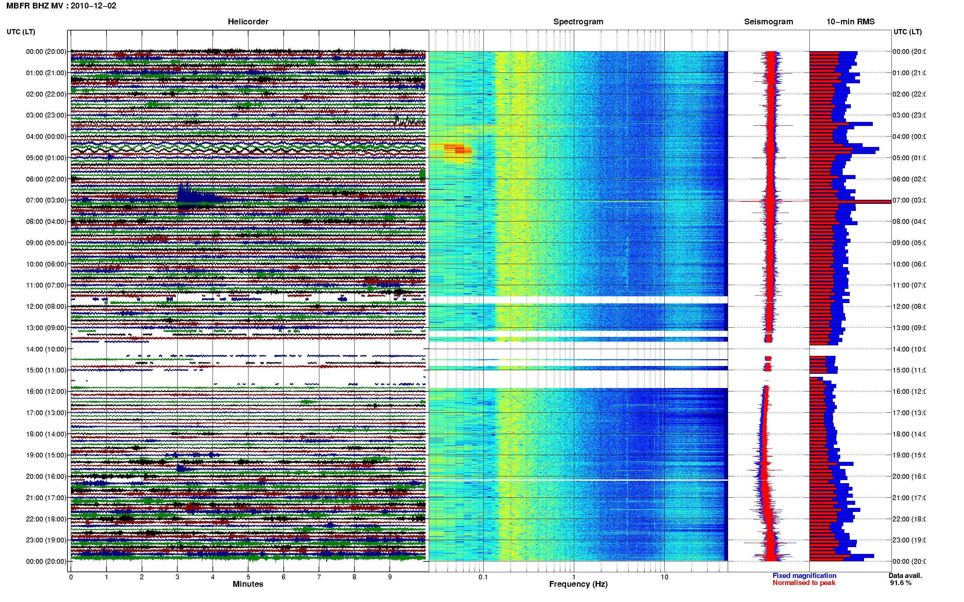The width and height of the screenshot is (964, 602).
Task: Click the 9 tick on the Minutes axis
Action: pos(390,577)
